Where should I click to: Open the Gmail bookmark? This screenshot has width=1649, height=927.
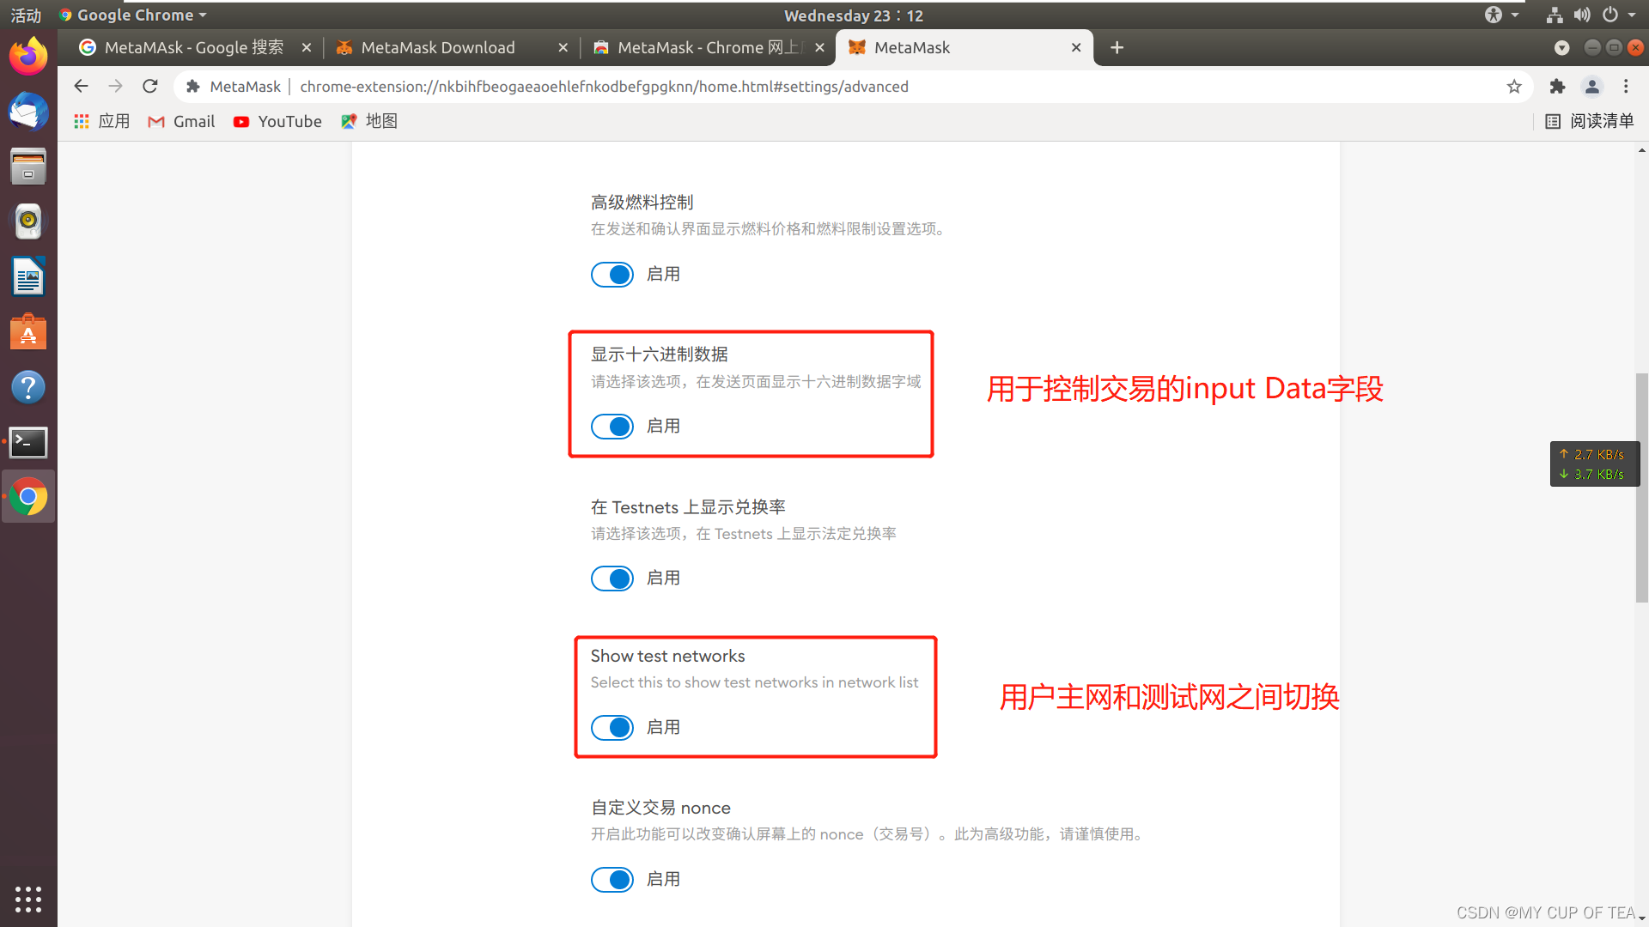(x=181, y=122)
